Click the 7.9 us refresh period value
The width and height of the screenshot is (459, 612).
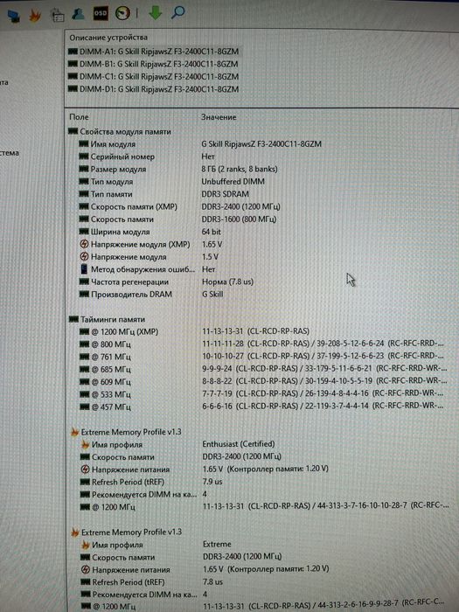[212, 482]
